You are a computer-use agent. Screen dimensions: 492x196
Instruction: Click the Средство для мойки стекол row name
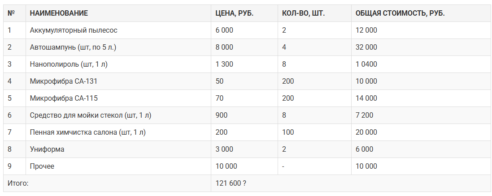[x=91, y=115]
